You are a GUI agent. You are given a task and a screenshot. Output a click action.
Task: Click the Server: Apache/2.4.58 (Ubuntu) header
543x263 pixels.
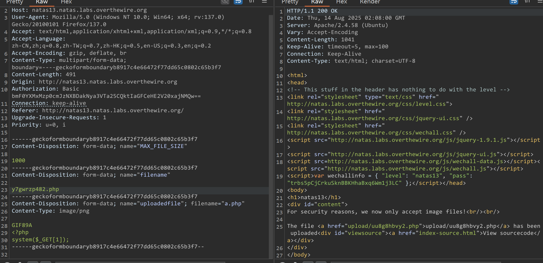tap(338, 25)
